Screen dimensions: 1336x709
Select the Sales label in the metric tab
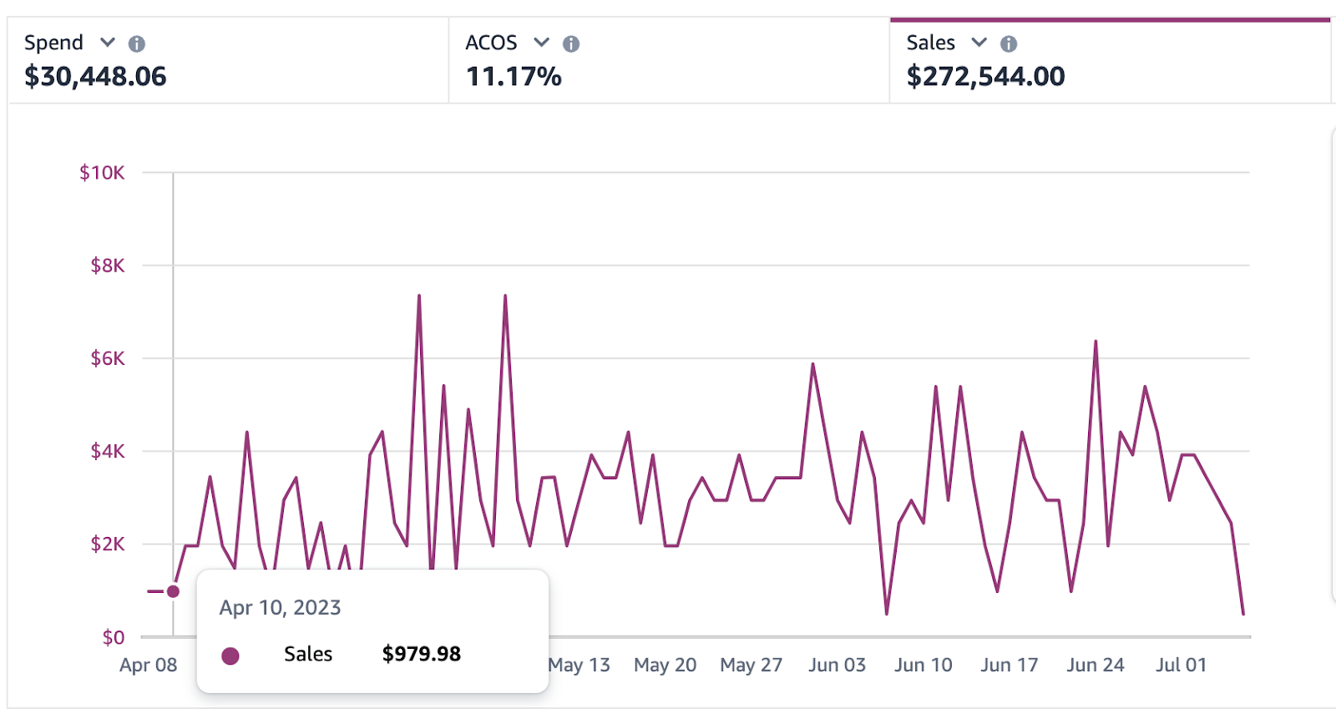click(x=930, y=43)
